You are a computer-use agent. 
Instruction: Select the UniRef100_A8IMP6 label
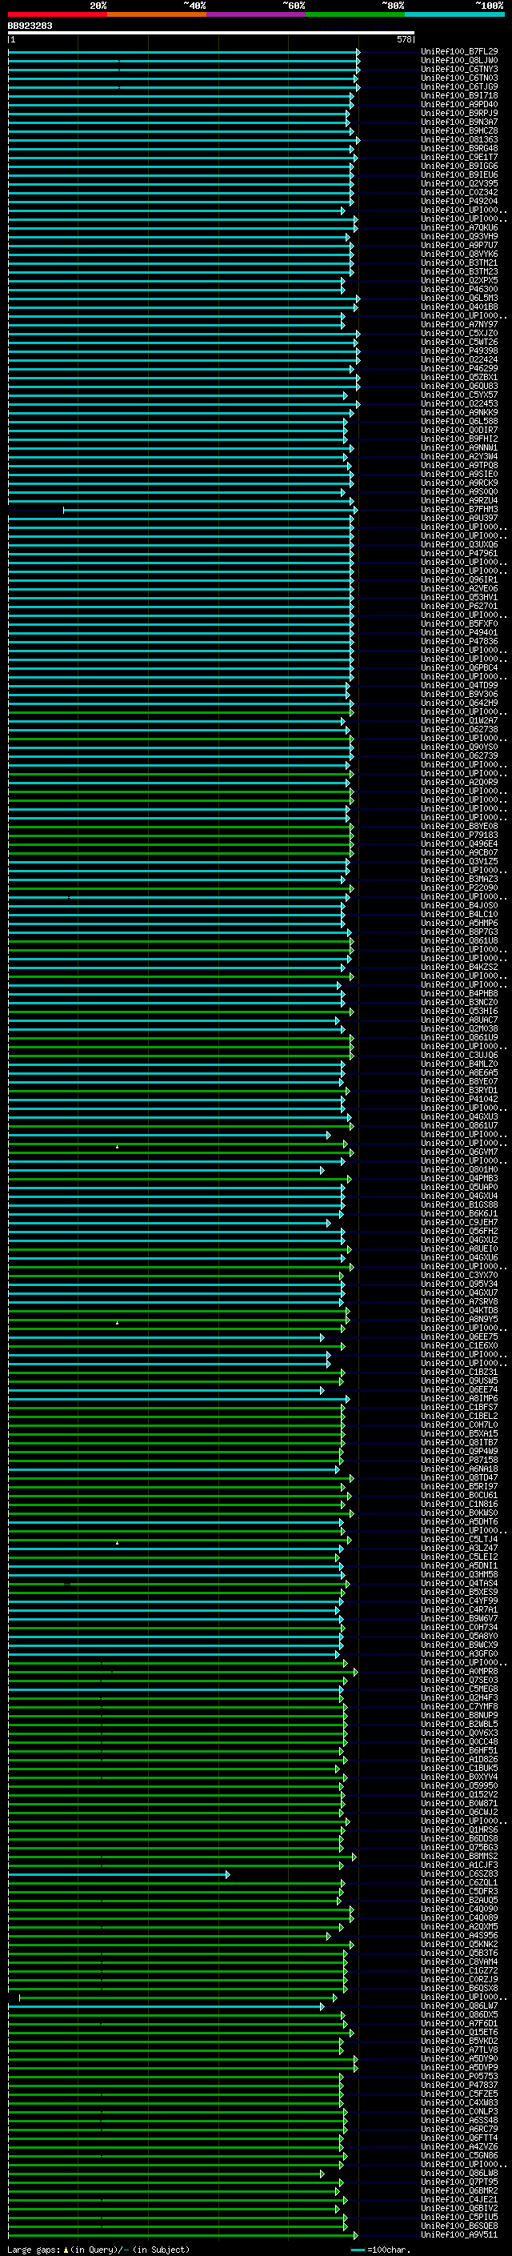pos(459,1399)
